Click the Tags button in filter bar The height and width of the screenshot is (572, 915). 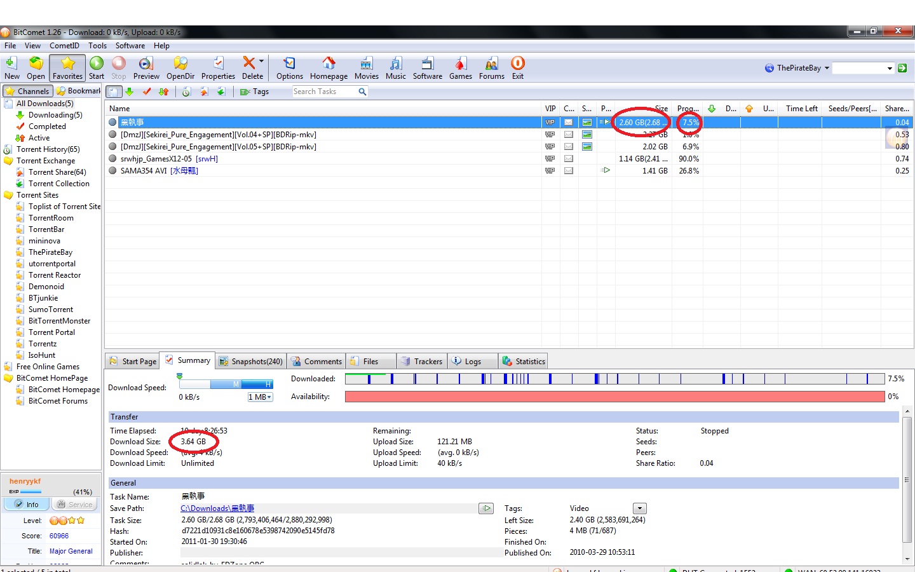(x=254, y=92)
